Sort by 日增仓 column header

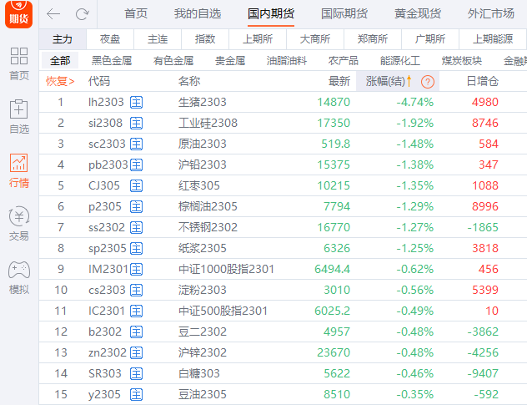[481, 81]
